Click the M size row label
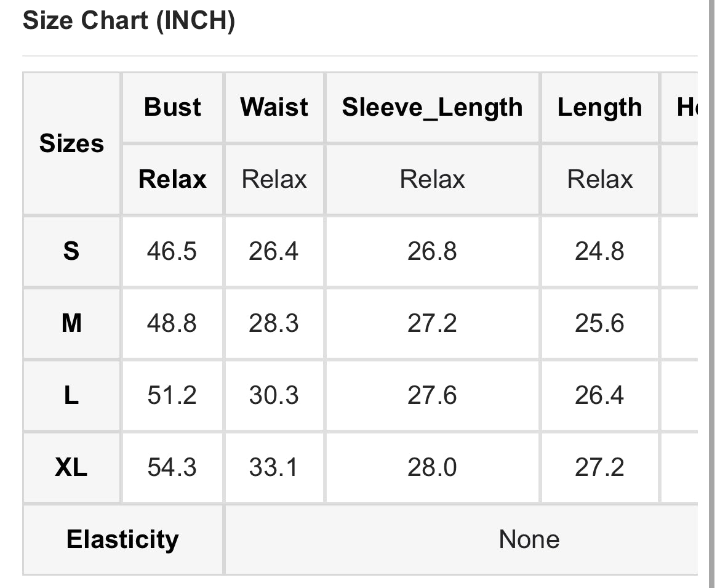This screenshot has height=588, width=720. coord(71,323)
